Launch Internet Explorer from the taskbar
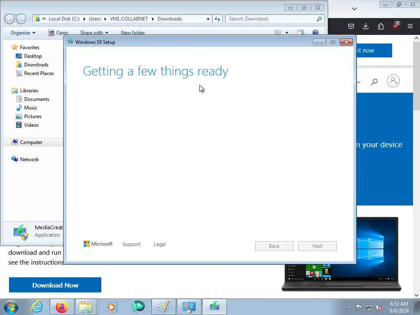Image resolution: width=420 pixels, height=315 pixels. click(x=36, y=307)
